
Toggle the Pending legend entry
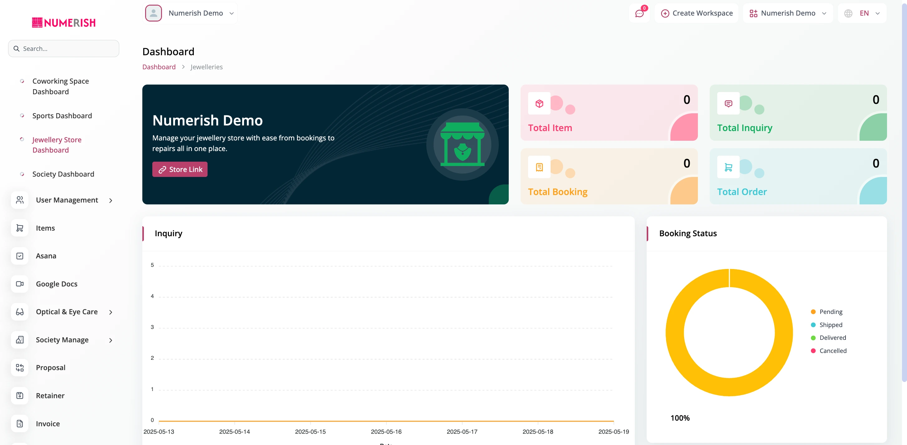[826, 311]
